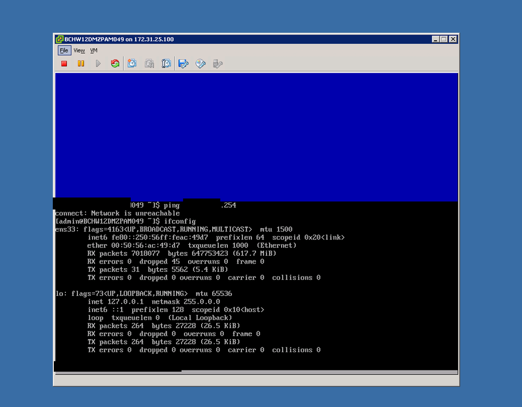
Task: Click the floppy disk connect icon
Action: pos(183,64)
